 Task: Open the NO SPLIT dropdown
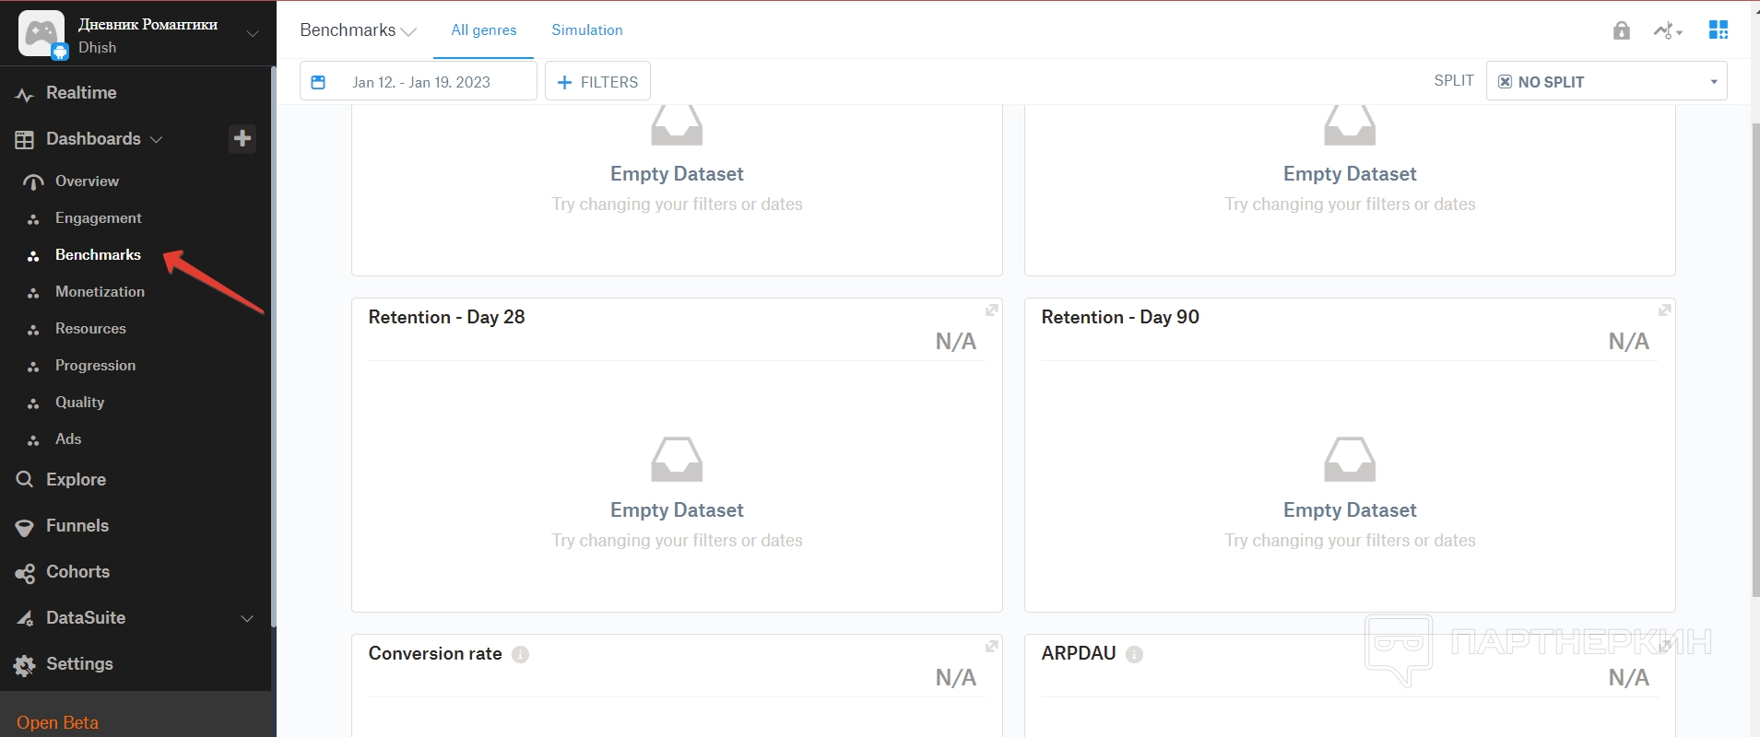(x=1606, y=82)
